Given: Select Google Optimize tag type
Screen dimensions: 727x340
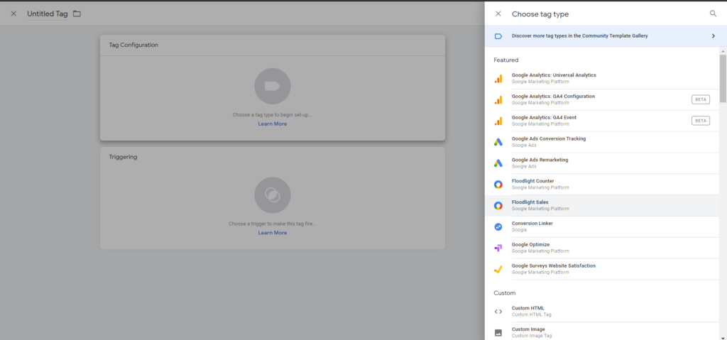Looking at the screenshot, I should (602, 248).
